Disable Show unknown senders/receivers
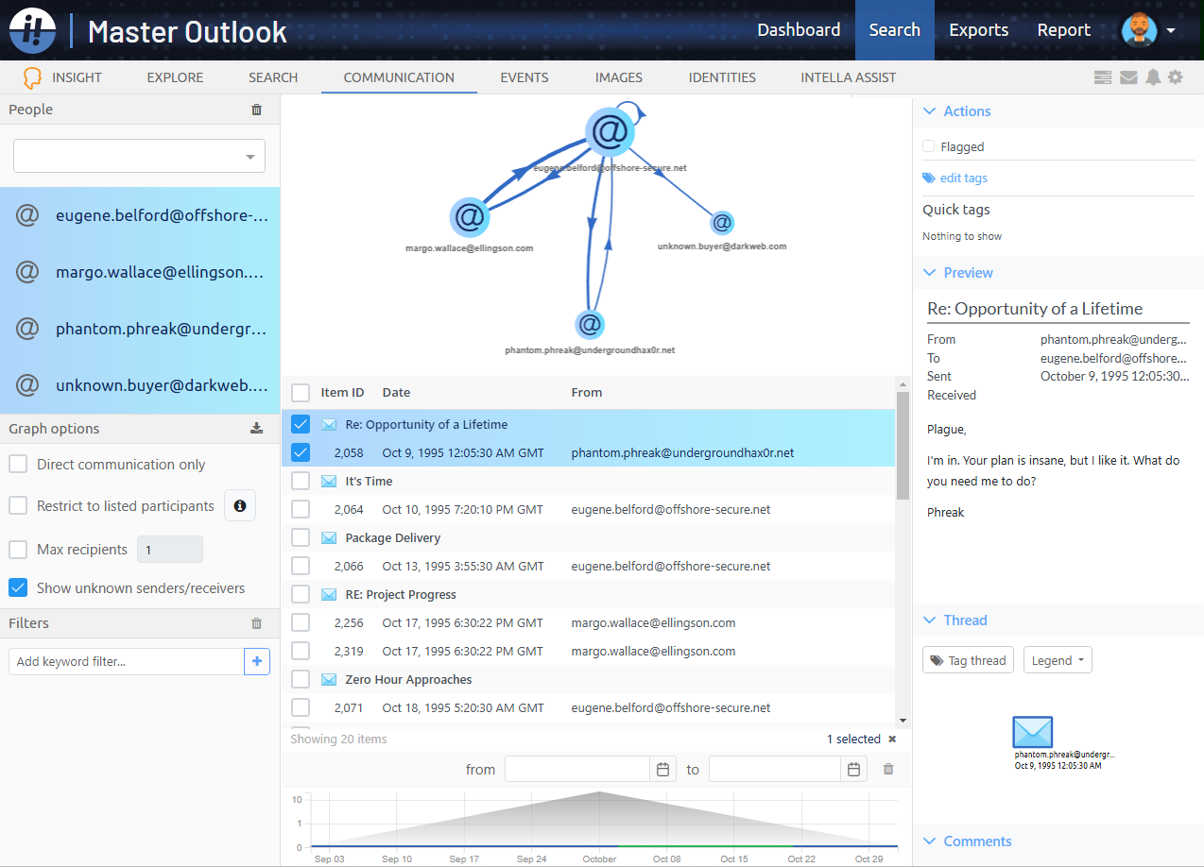 point(17,586)
